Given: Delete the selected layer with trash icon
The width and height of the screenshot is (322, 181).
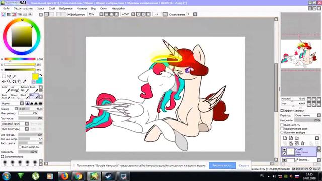Looking at the screenshot, I should (303, 143).
